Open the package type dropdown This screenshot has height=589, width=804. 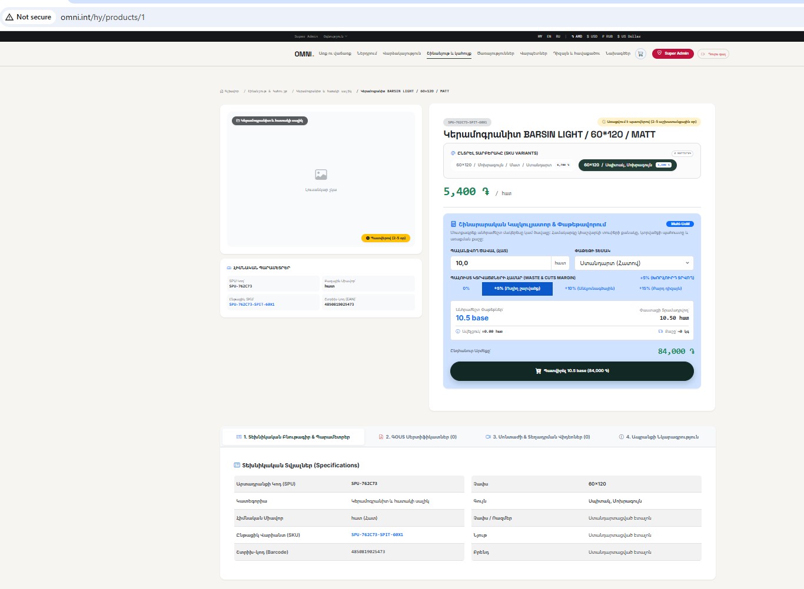pos(634,263)
